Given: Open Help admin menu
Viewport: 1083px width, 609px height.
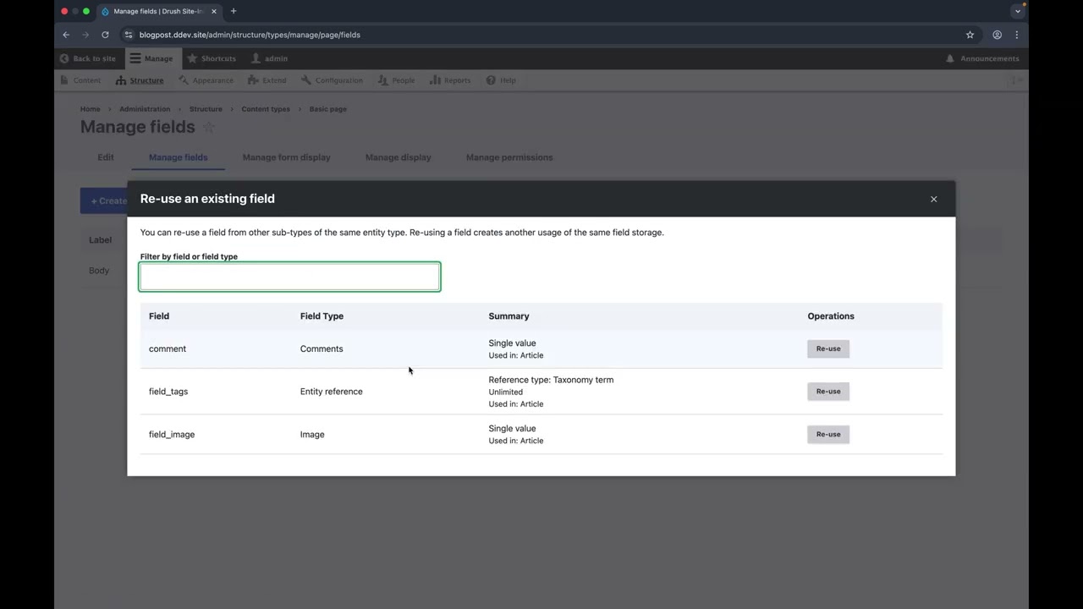Looking at the screenshot, I should pyautogui.click(x=501, y=80).
